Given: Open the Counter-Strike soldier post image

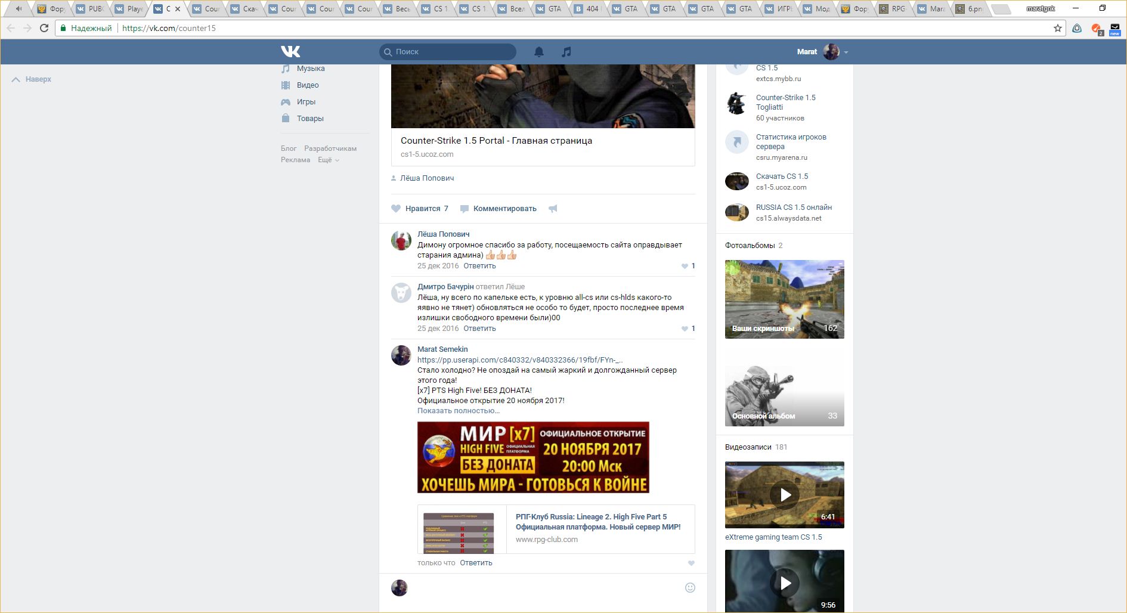Looking at the screenshot, I should point(543,96).
